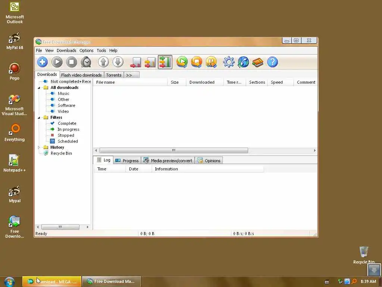Select the Video download group
This screenshot has width=382, height=287.
[63, 111]
